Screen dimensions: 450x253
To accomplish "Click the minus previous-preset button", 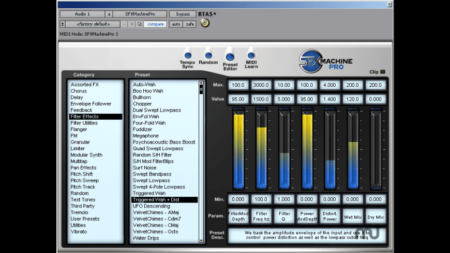I will (125, 24).
